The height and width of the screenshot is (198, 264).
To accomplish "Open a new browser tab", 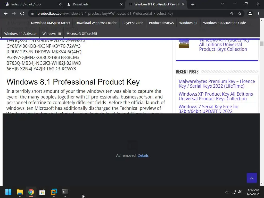I will tap(193, 4).
